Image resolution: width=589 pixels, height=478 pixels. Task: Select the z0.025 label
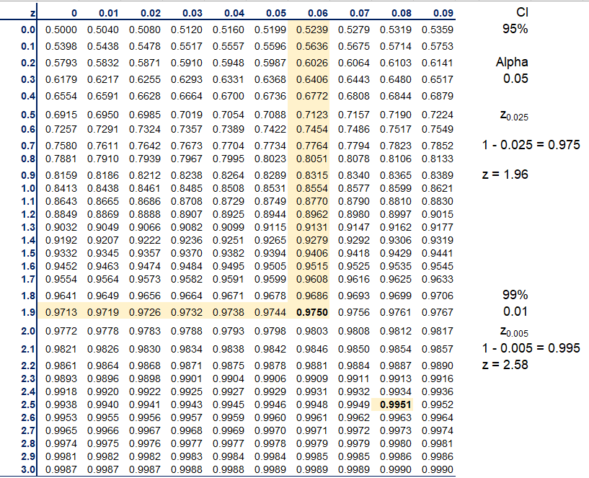(x=516, y=115)
